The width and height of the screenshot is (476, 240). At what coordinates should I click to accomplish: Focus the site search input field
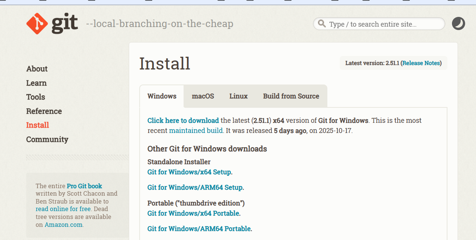(379, 24)
